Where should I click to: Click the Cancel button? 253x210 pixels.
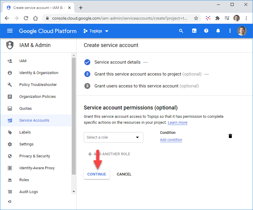124,174
